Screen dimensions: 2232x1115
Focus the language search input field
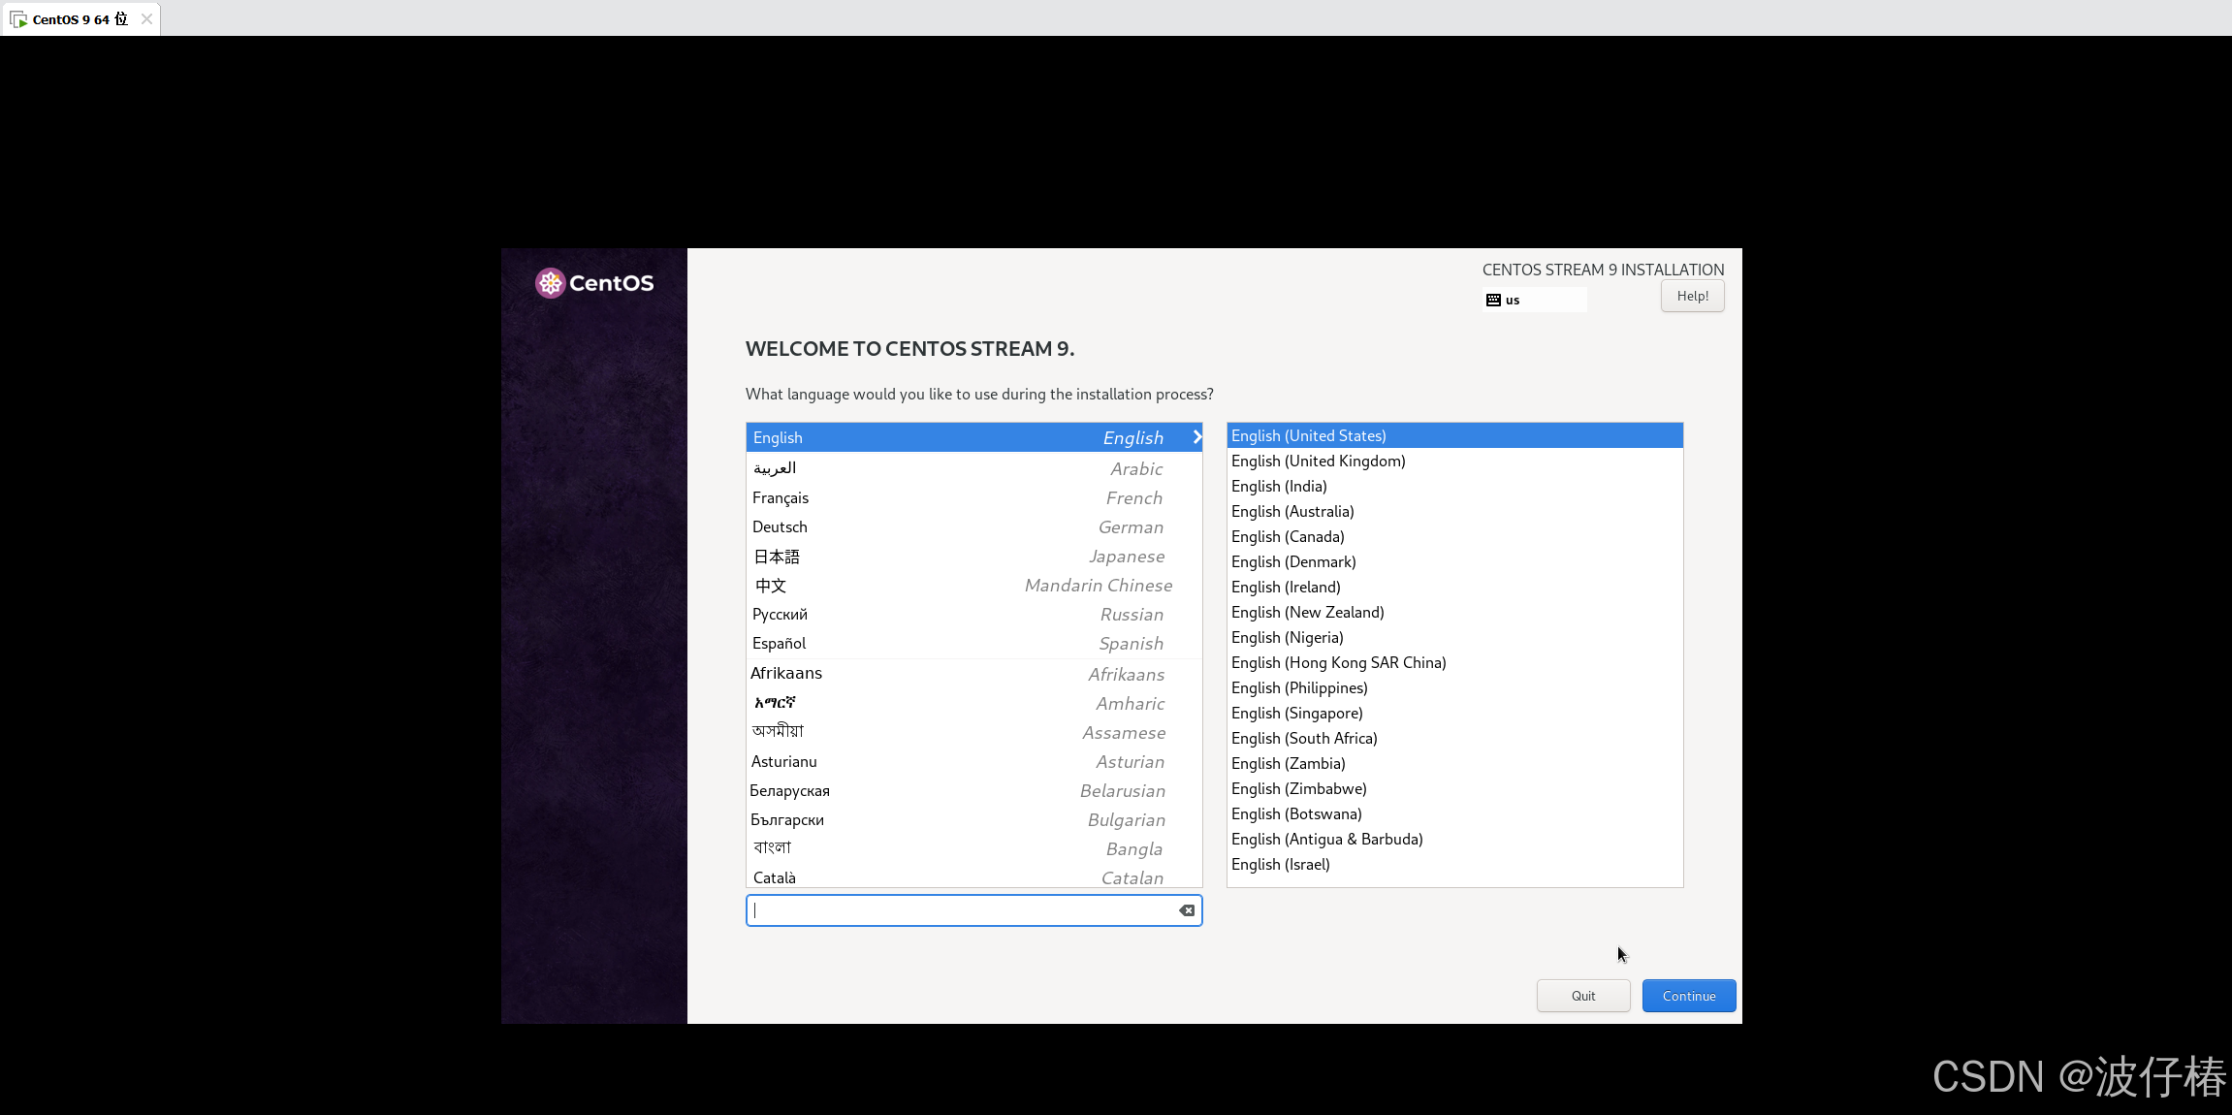(x=960, y=910)
